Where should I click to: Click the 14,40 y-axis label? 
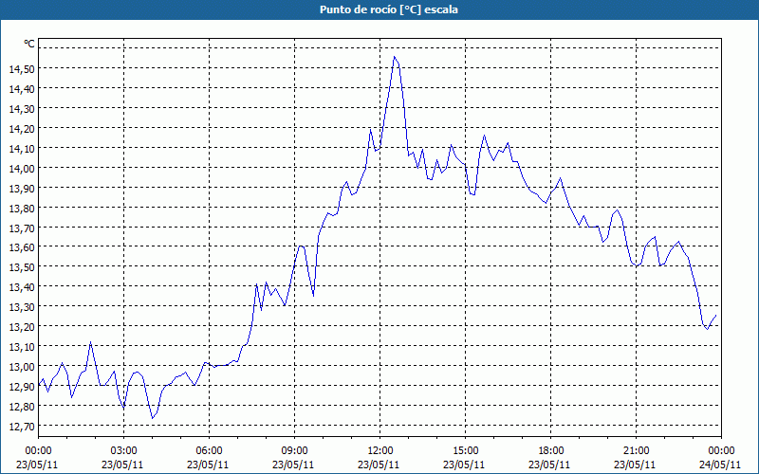point(22,88)
